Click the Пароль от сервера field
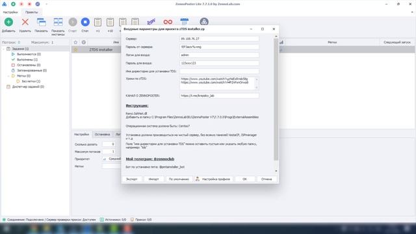Image resolution: width=416 pixels, height=234 pixels. click(219, 47)
